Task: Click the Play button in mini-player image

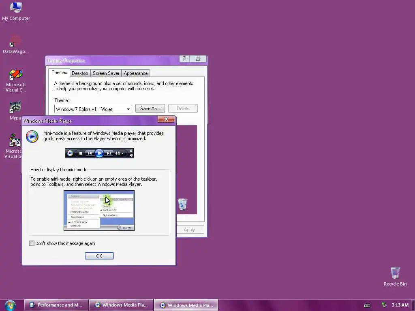Action: tap(99, 153)
